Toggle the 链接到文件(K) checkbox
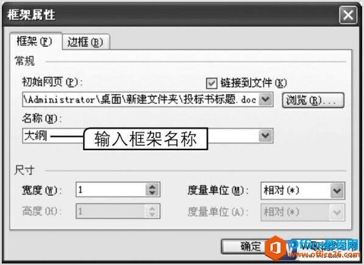 pyautogui.click(x=212, y=83)
